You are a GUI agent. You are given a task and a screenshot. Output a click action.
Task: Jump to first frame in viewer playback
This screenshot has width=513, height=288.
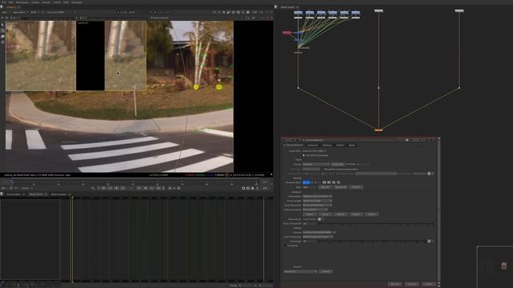103,188
